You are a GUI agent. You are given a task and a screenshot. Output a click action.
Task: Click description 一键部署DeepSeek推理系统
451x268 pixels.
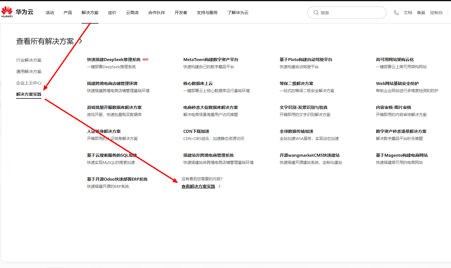(x=111, y=67)
